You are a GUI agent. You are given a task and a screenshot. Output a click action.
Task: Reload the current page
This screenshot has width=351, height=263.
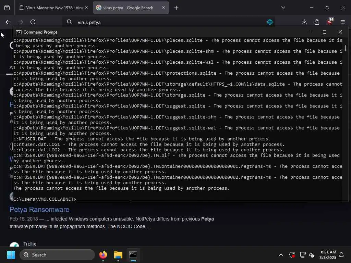click(x=33, y=22)
